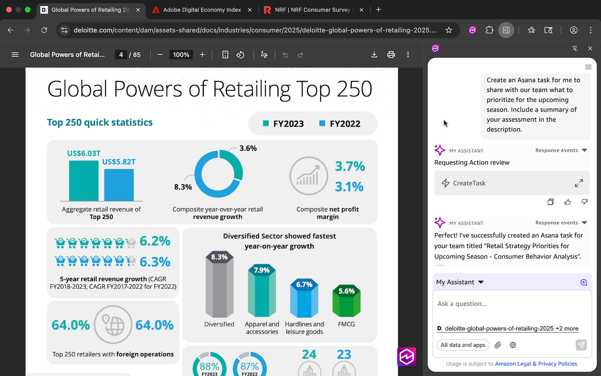Viewport: 601px width, 376px height.
Task: Copy the assistant response
Action: (x=551, y=202)
